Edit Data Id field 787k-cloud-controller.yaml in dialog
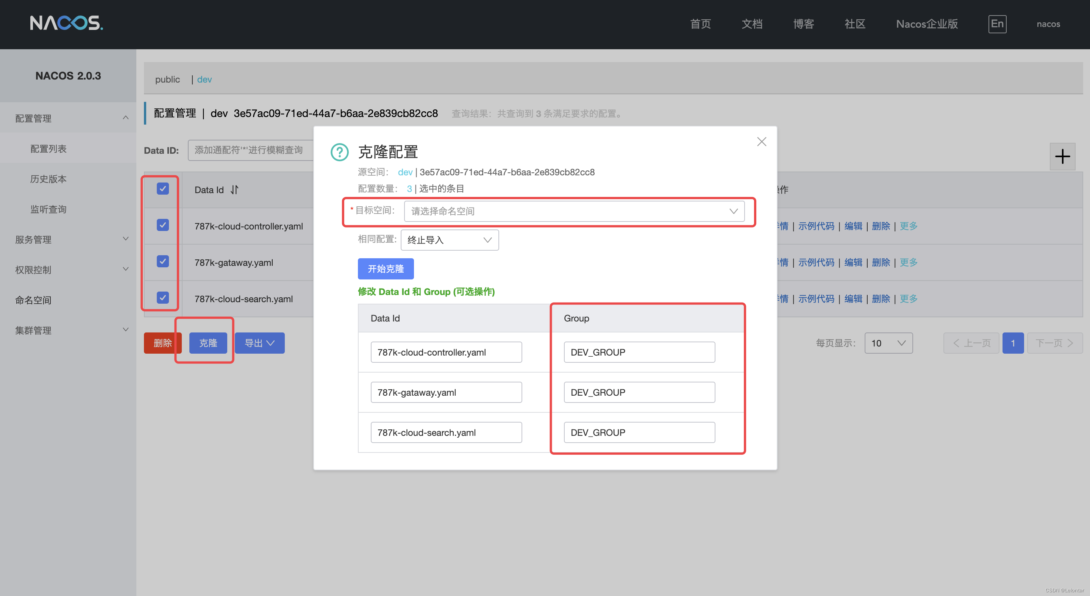 pos(446,352)
